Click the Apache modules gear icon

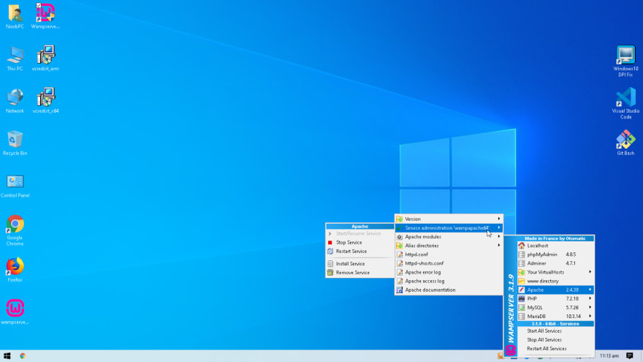coord(400,237)
